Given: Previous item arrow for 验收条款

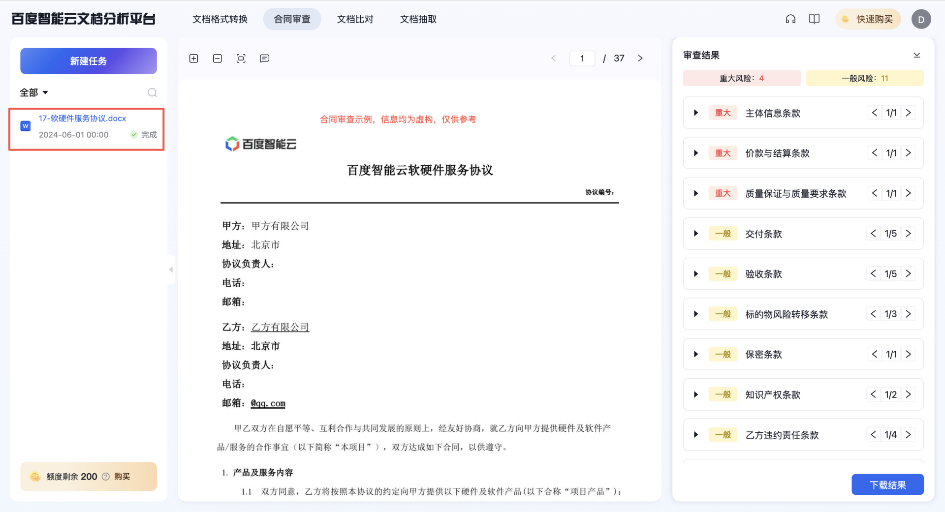Looking at the screenshot, I should click(873, 274).
